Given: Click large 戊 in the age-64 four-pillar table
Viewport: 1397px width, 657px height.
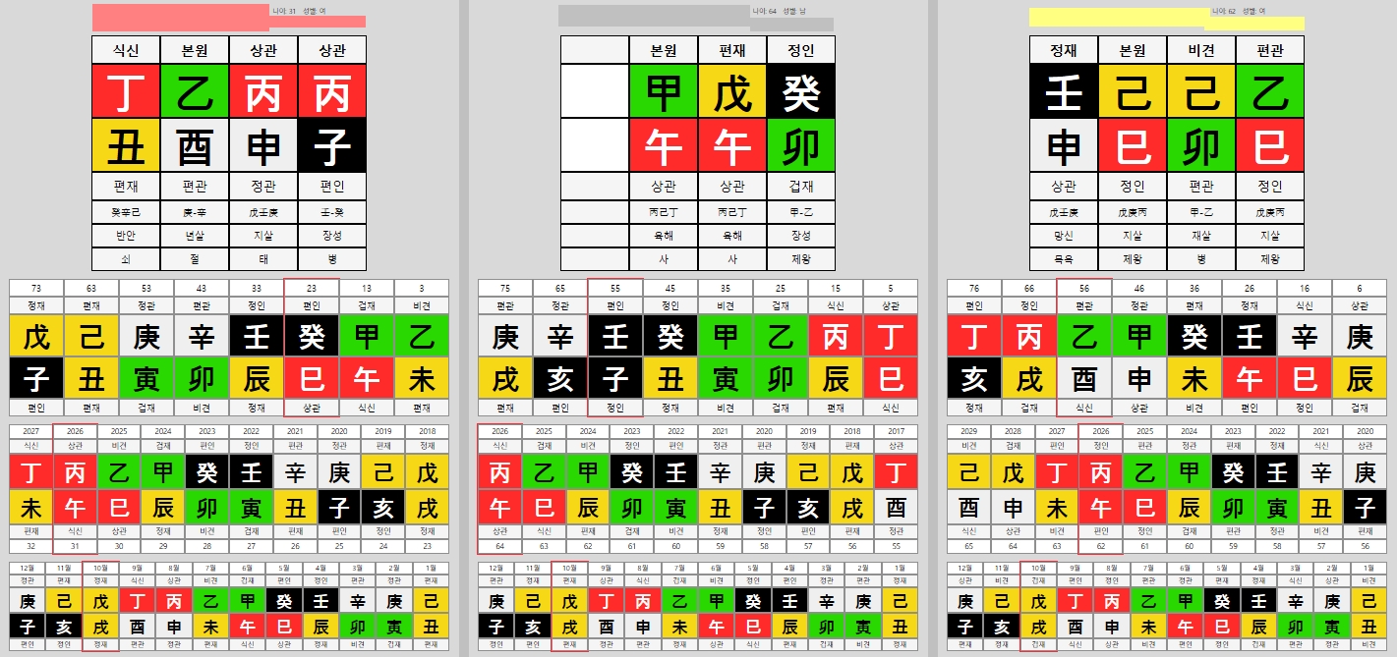Looking at the screenshot, I should (x=732, y=91).
